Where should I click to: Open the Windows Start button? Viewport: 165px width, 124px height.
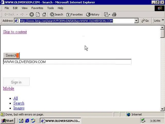[x=7, y=121]
